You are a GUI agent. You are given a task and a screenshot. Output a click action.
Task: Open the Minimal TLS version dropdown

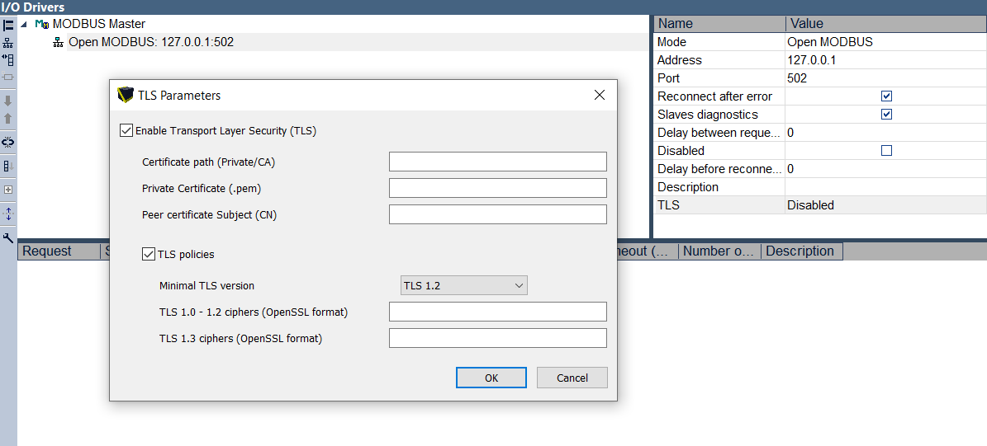click(464, 285)
